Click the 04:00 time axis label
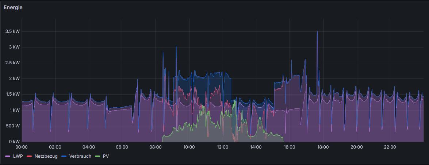The height and width of the screenshot is (165, 429). pos(89,147)
